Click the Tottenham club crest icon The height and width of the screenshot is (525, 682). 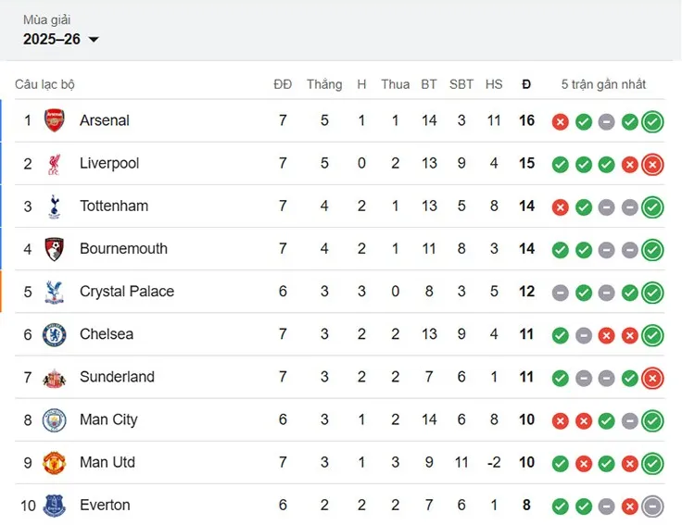click(x=55, y=206)
